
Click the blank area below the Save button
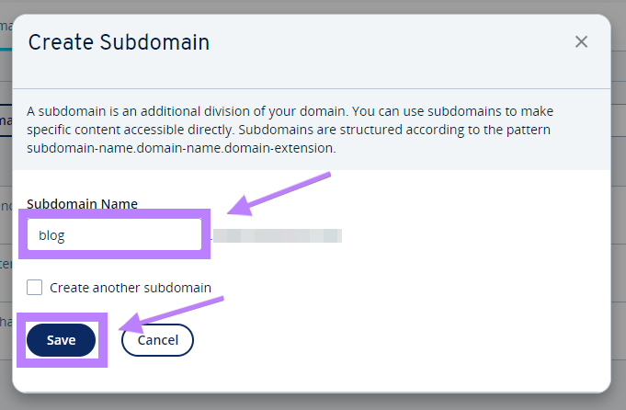(276, 379)
